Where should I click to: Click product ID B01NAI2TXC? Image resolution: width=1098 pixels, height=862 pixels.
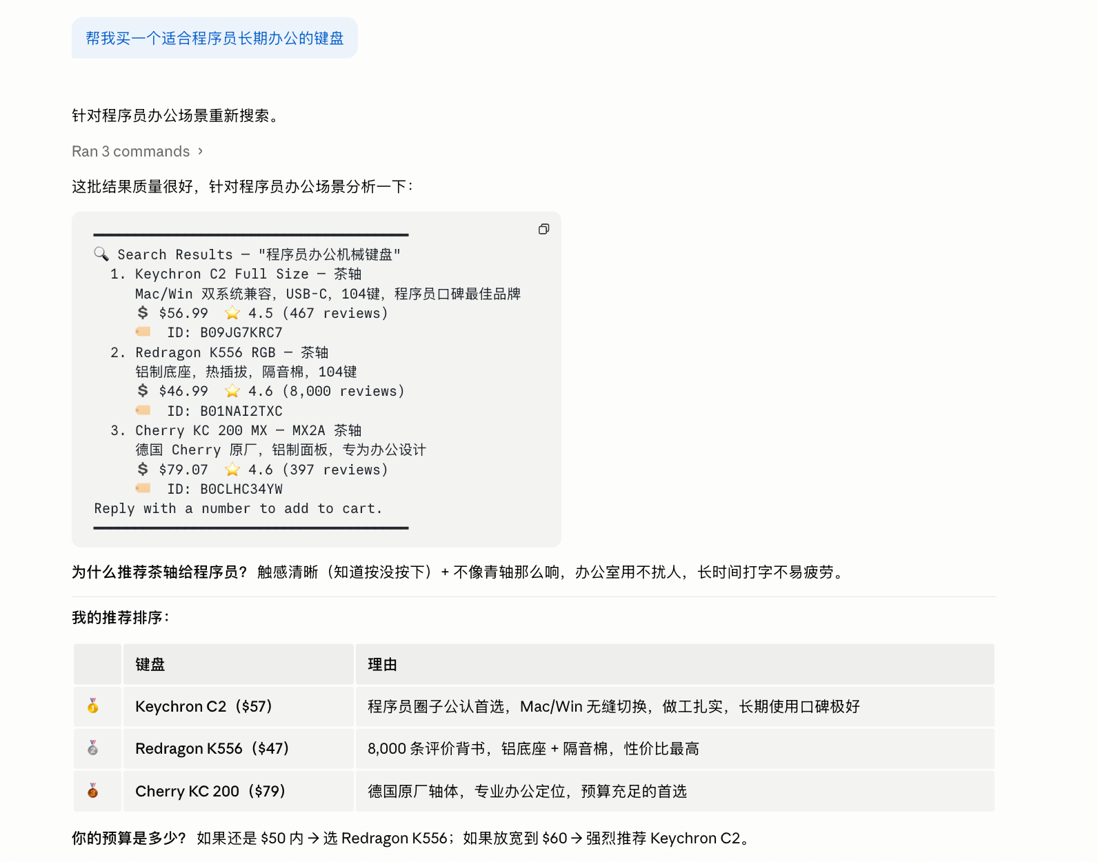tap(241, 411)
